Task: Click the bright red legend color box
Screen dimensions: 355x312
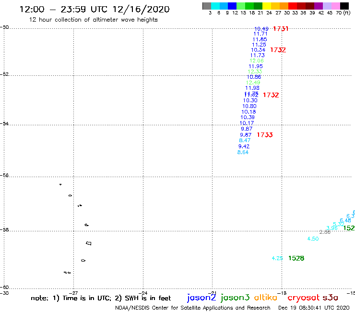Action: [x=293, y=6]
